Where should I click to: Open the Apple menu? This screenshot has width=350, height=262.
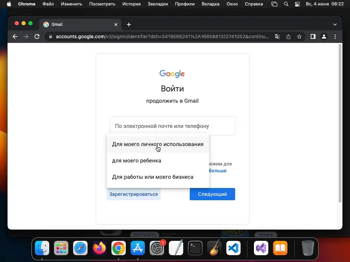pyautogui.click(x=9, y=4)
